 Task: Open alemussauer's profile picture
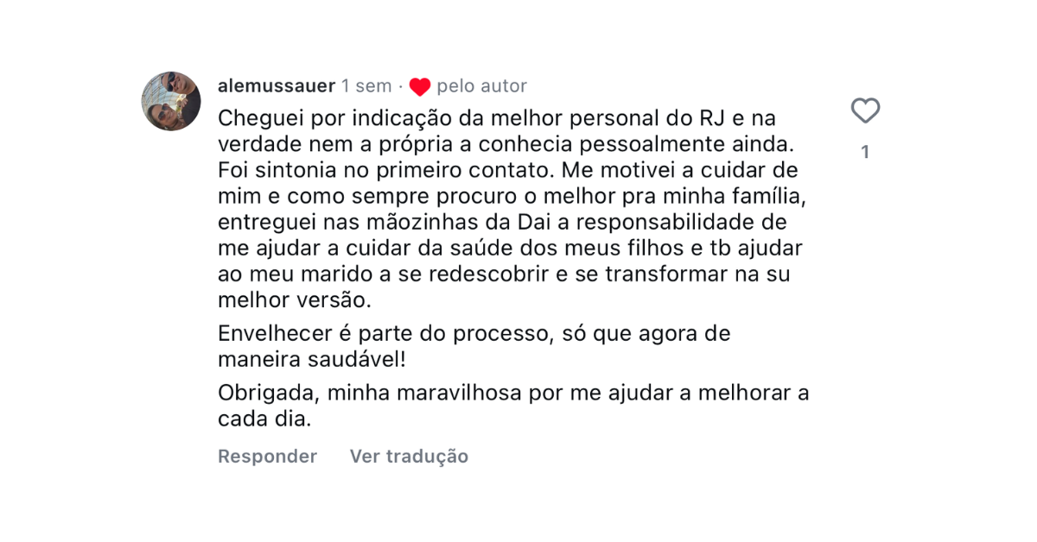[x=171, y=101]
